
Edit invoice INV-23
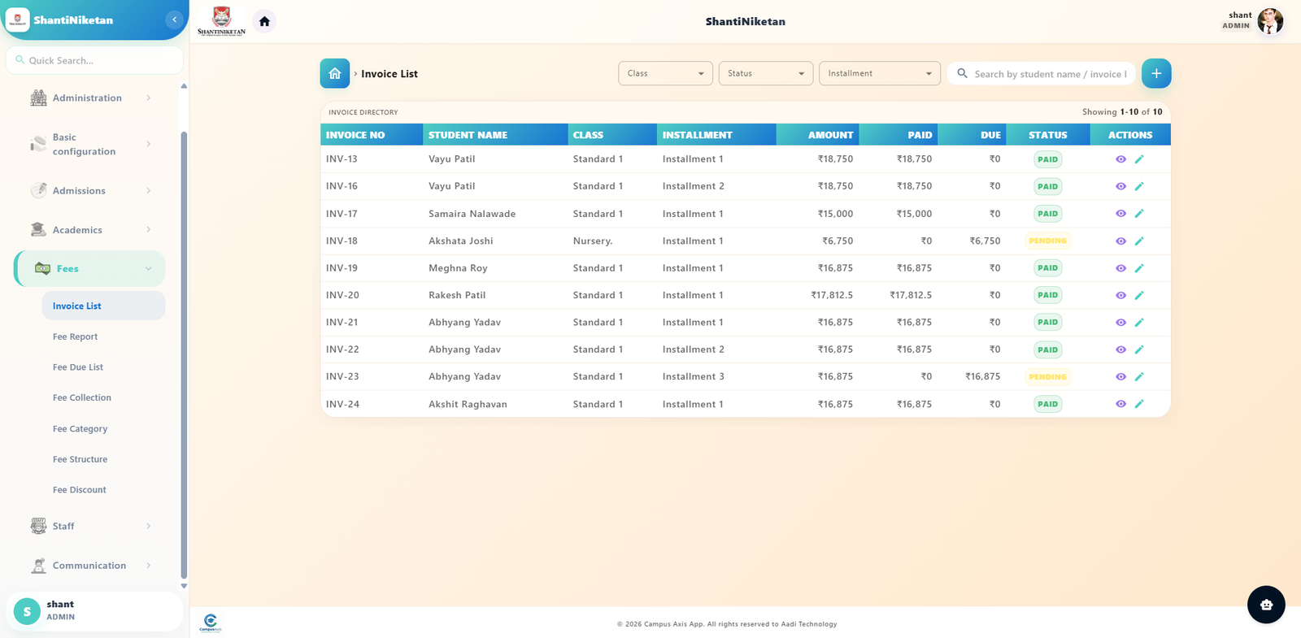point(1139,376)
